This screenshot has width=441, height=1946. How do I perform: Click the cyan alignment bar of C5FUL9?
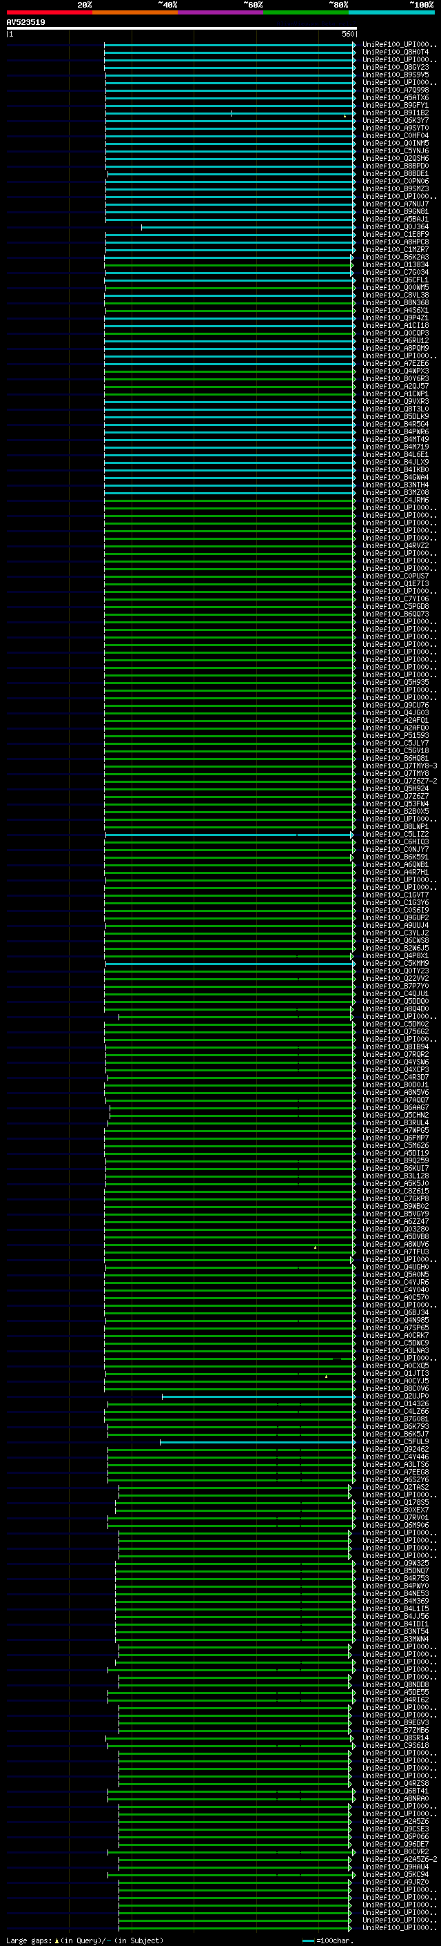pyautogui.click(x=257, y=1442)
